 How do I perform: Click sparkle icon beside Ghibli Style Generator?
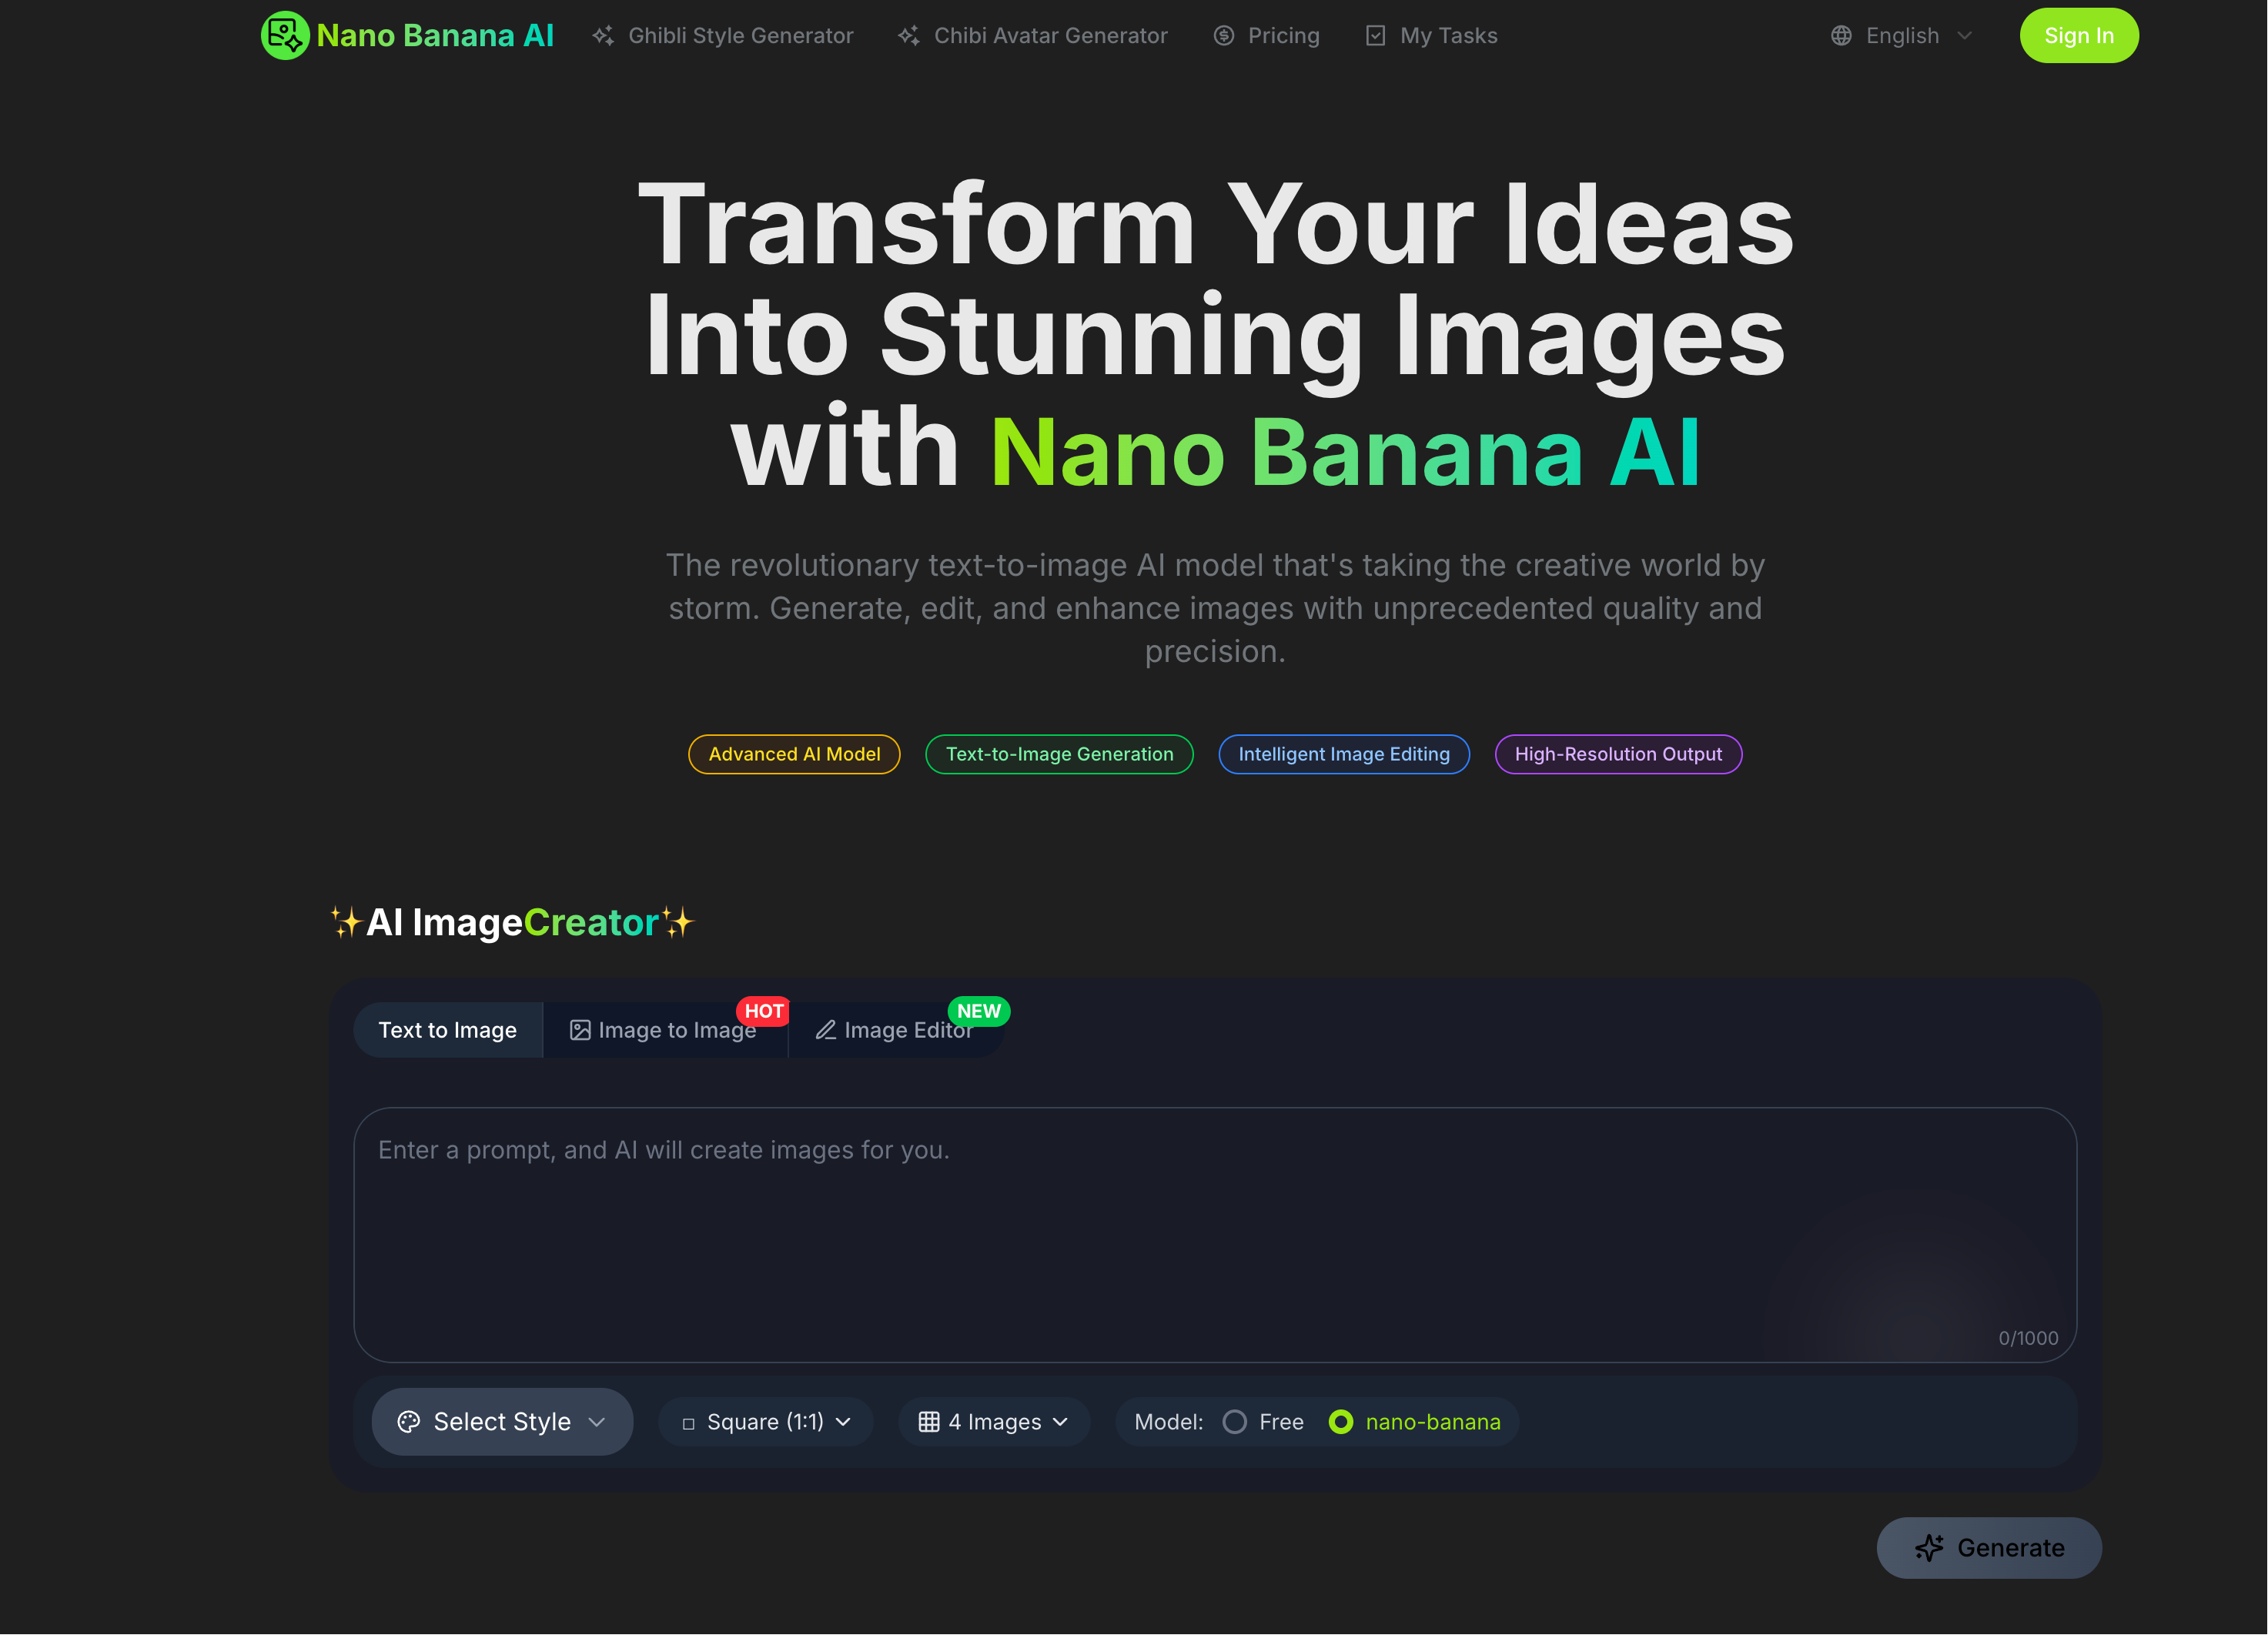coord(603,36)
